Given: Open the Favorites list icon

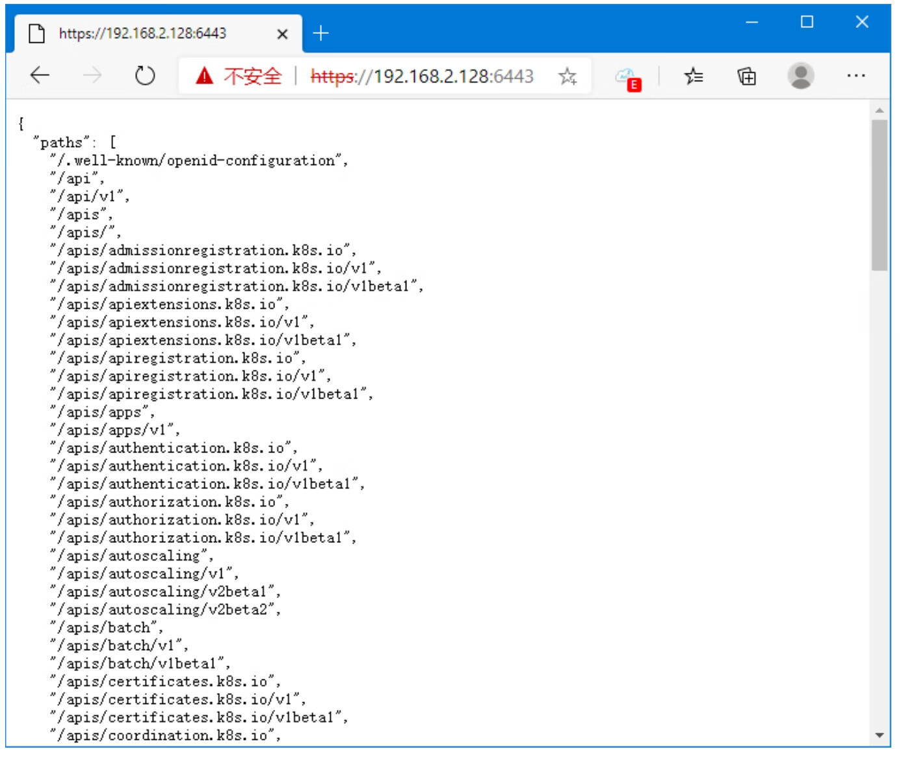Looking at the screenshot, I should [x=693, y=76].
